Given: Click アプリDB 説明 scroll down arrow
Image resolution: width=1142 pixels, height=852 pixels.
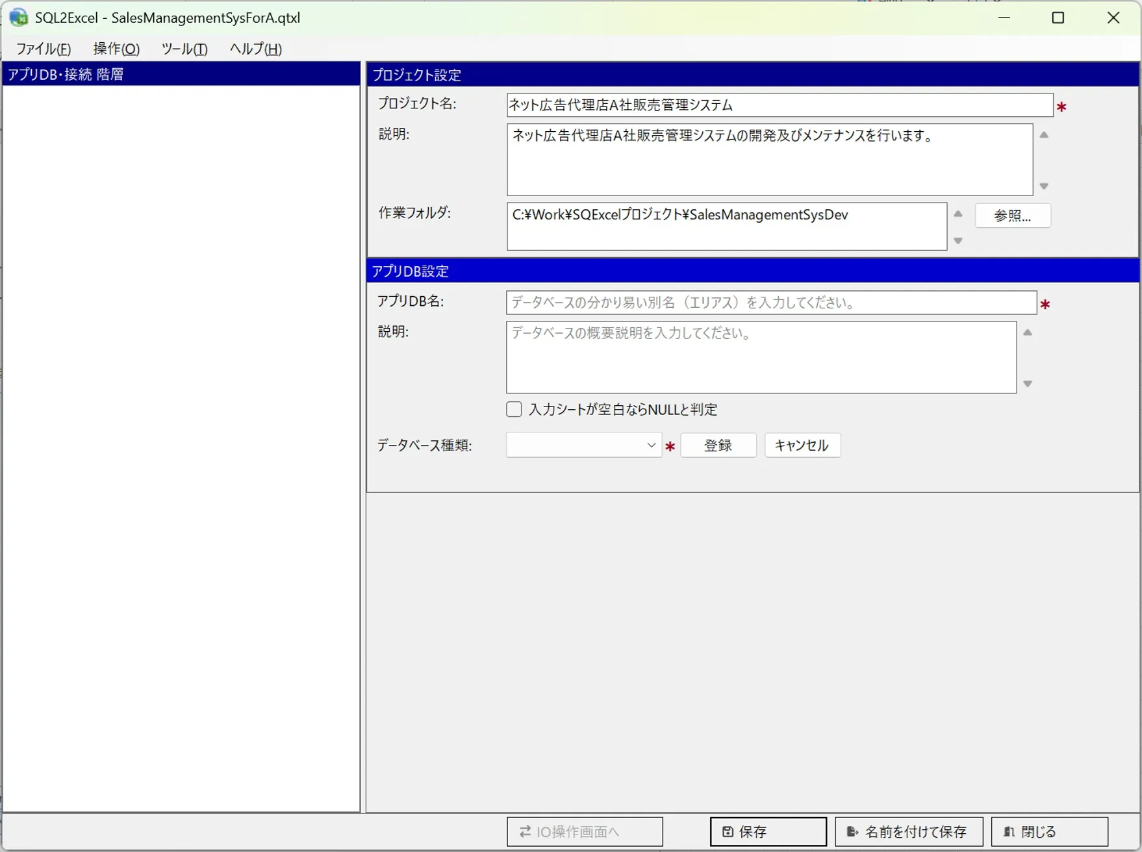Looking at the screenshot, I should point(1028,384).
